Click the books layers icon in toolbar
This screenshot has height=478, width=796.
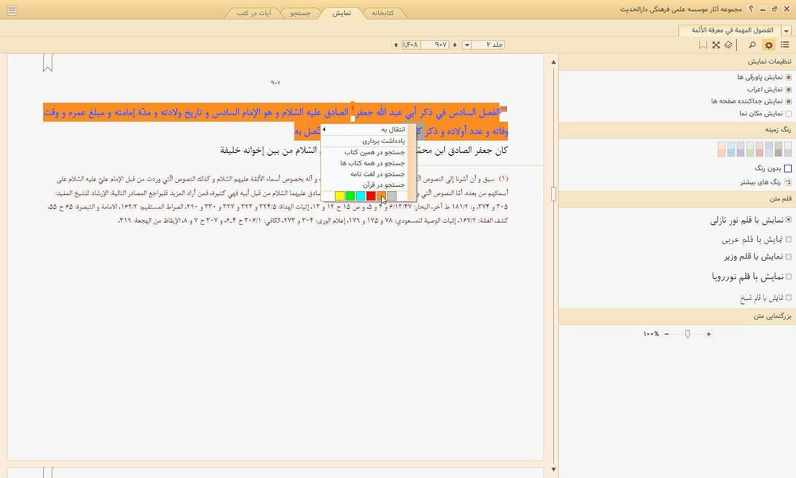(x=728, y=45)
